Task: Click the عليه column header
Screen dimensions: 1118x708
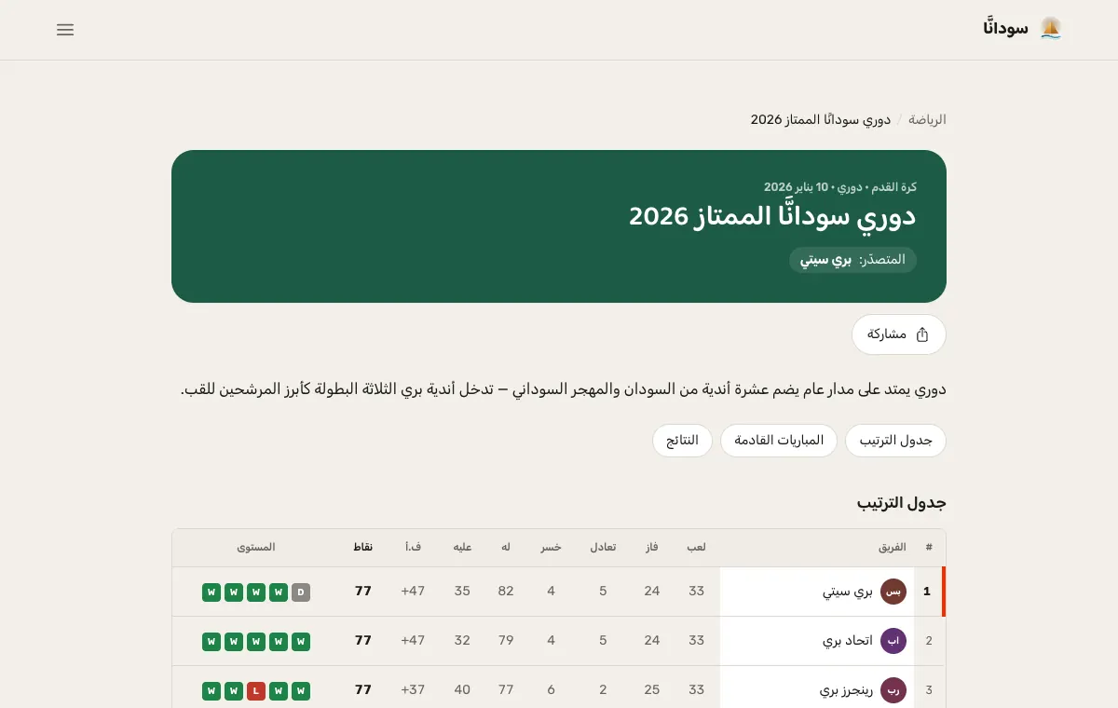Action: pyautogui.click(x=462, y=548)
